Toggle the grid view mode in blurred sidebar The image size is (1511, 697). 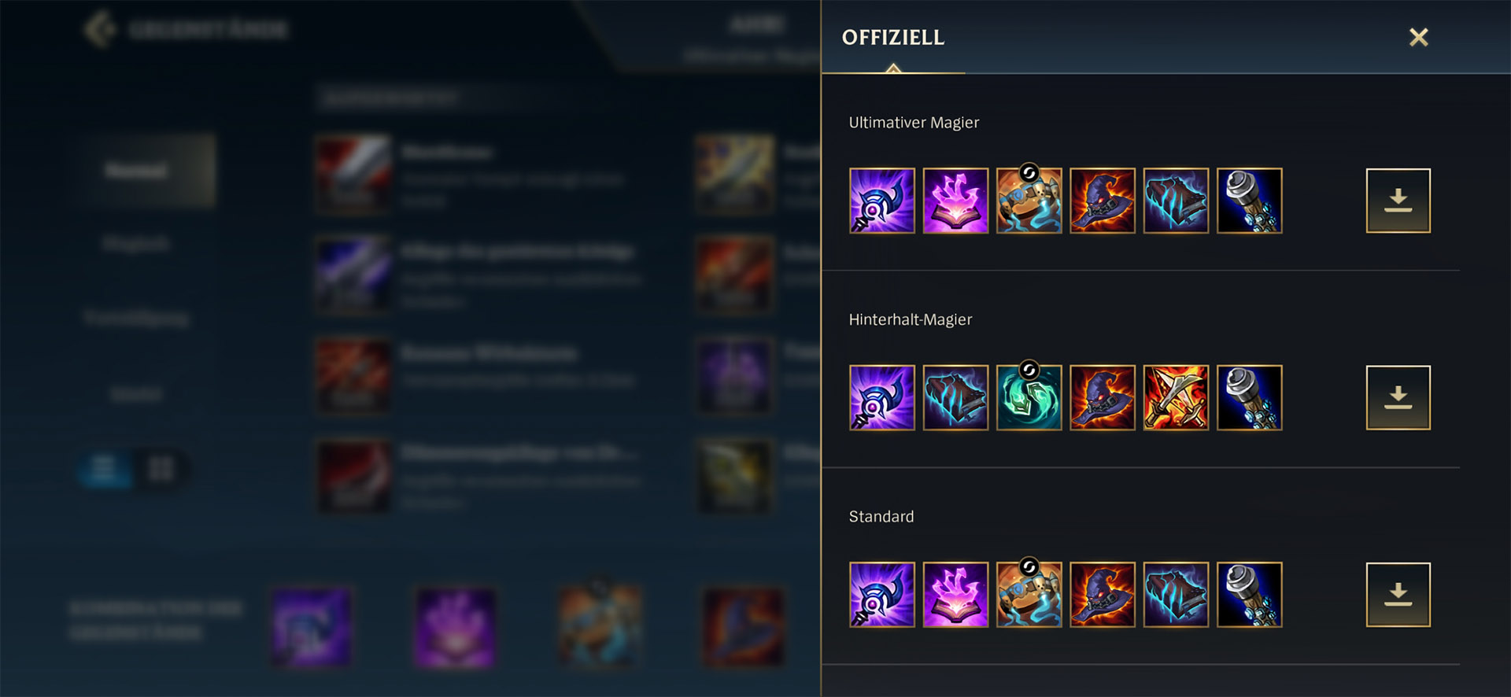click(x=161, y=469)
